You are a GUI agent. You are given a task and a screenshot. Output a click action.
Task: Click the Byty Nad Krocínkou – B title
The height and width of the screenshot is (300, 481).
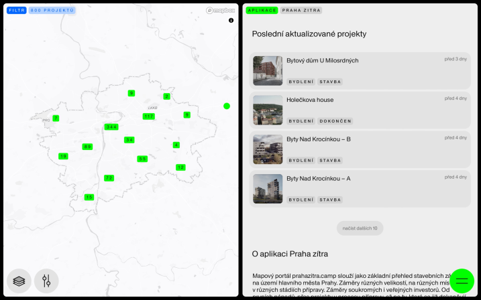tap(319, 139)
